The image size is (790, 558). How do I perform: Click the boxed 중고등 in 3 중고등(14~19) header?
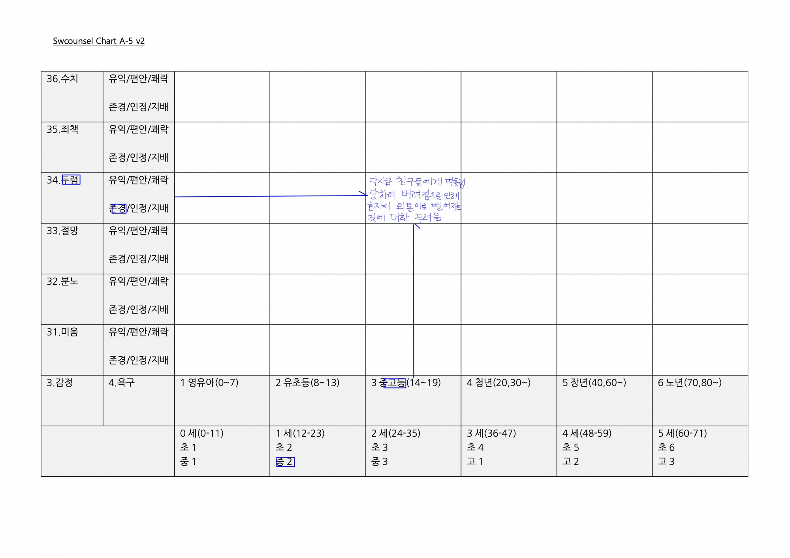[x=395, y=383]
